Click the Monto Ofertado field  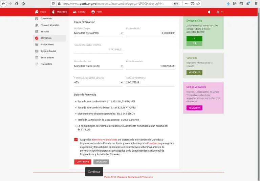(150, 33)
